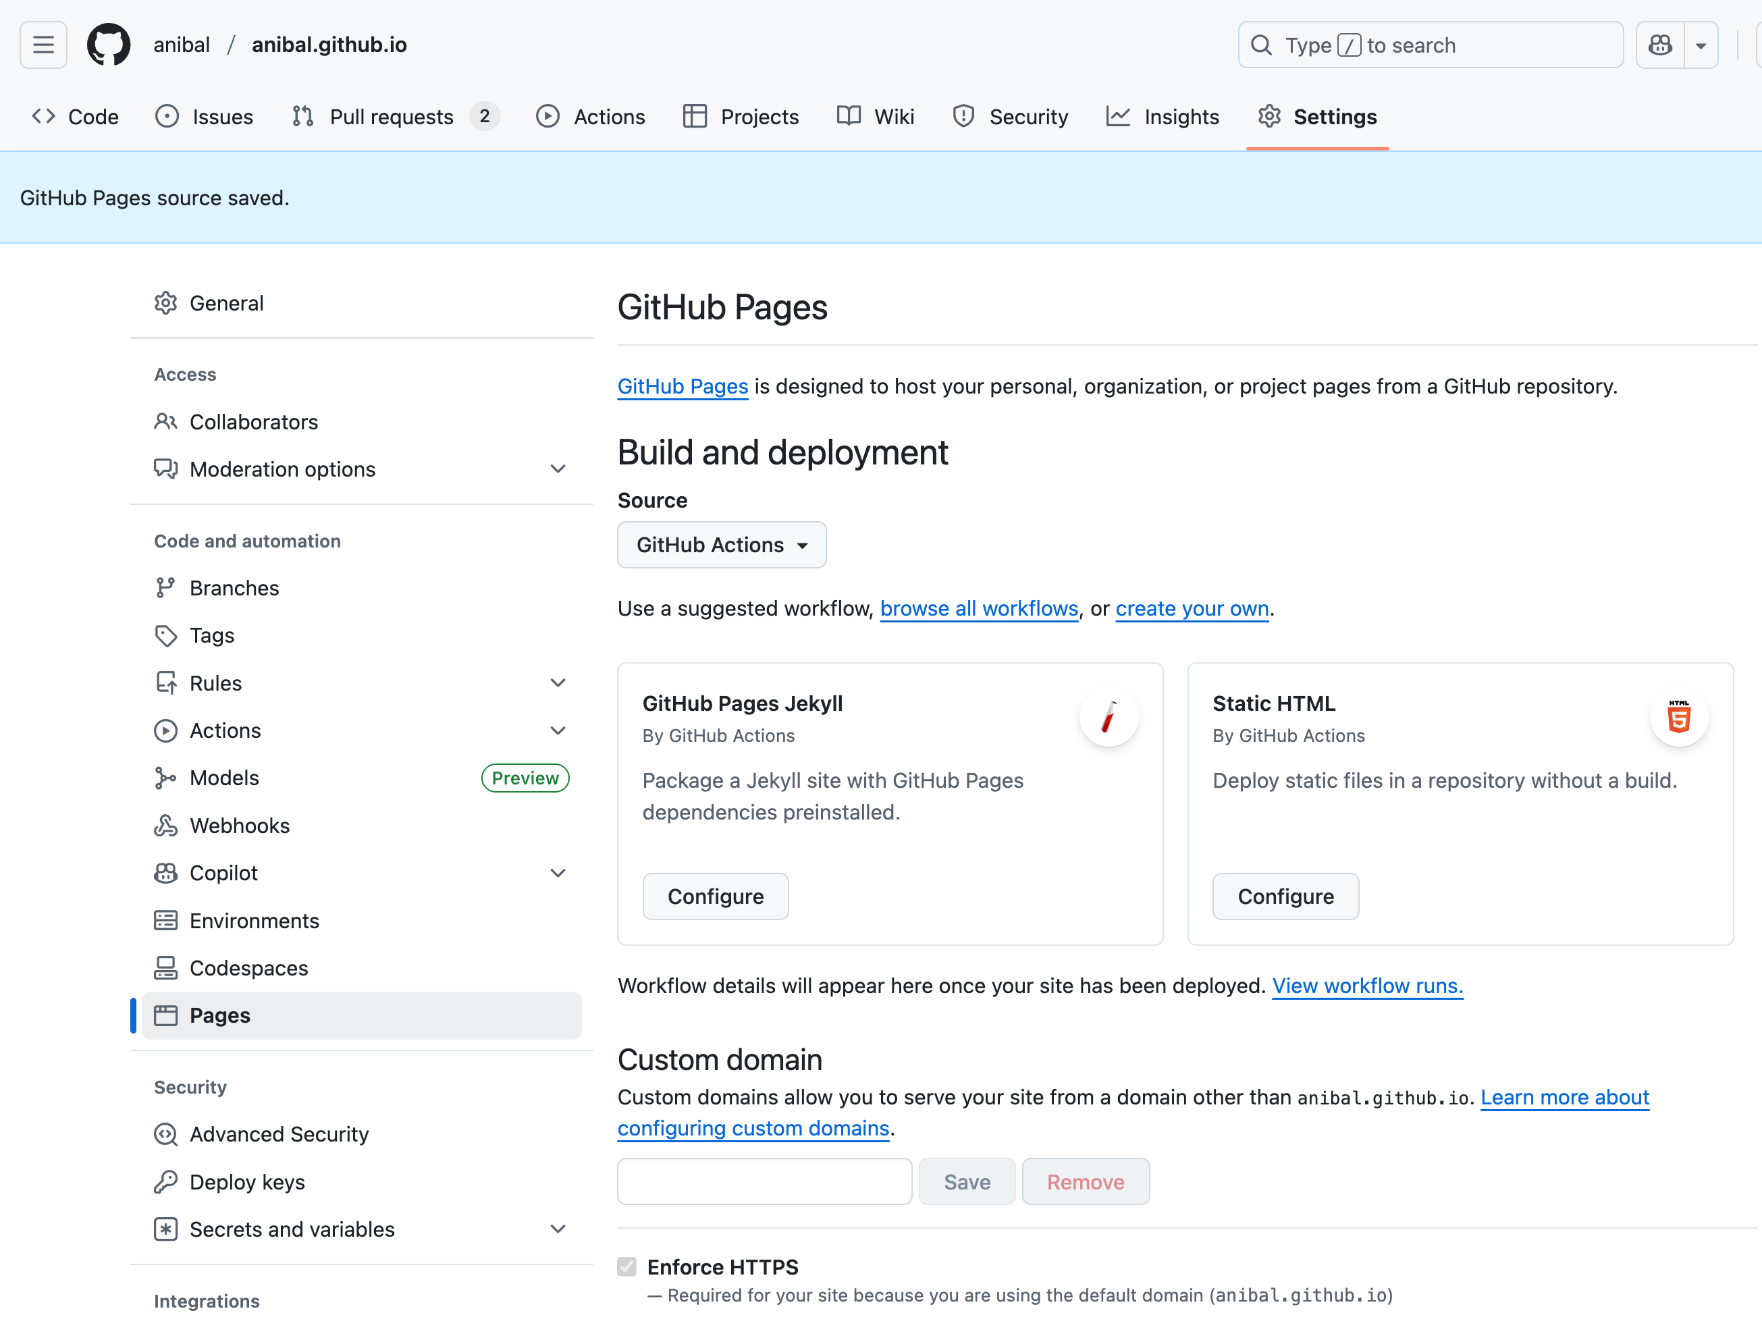Click the custom domain text field
The height and width of the screenshot is (1338, 1762).
(x=764, y=1181)
